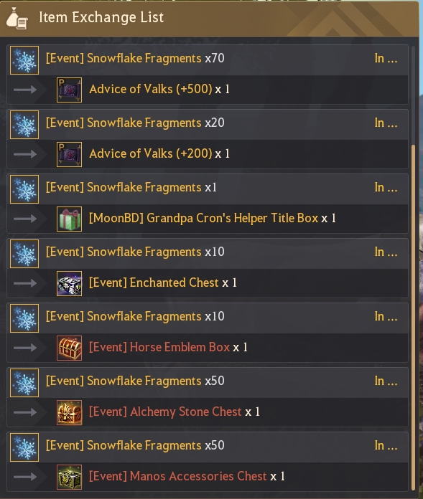Click the Horse Emblem Box chest icon
423x499 pixels.
(x=69, y=348)
